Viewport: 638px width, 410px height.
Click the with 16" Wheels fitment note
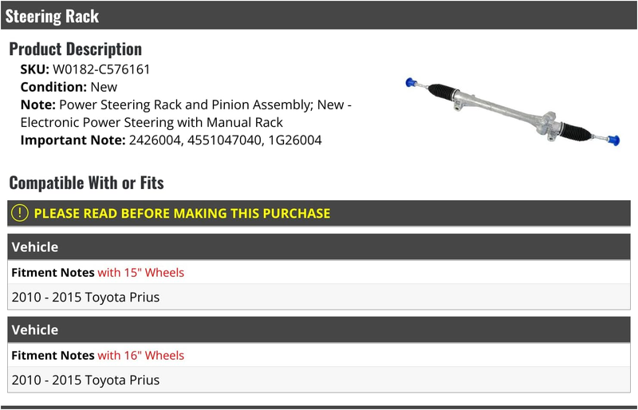click(x=141, y=355)
